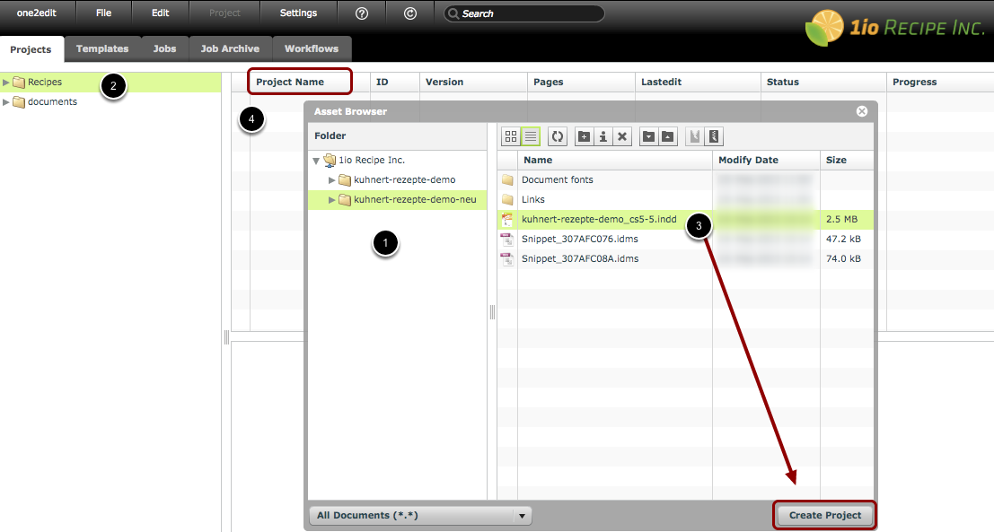Expand the kuhnert-rezepte-demo folder
This screenshot has height=532, width=994.
pyautogui.click(x=331, y=179)
